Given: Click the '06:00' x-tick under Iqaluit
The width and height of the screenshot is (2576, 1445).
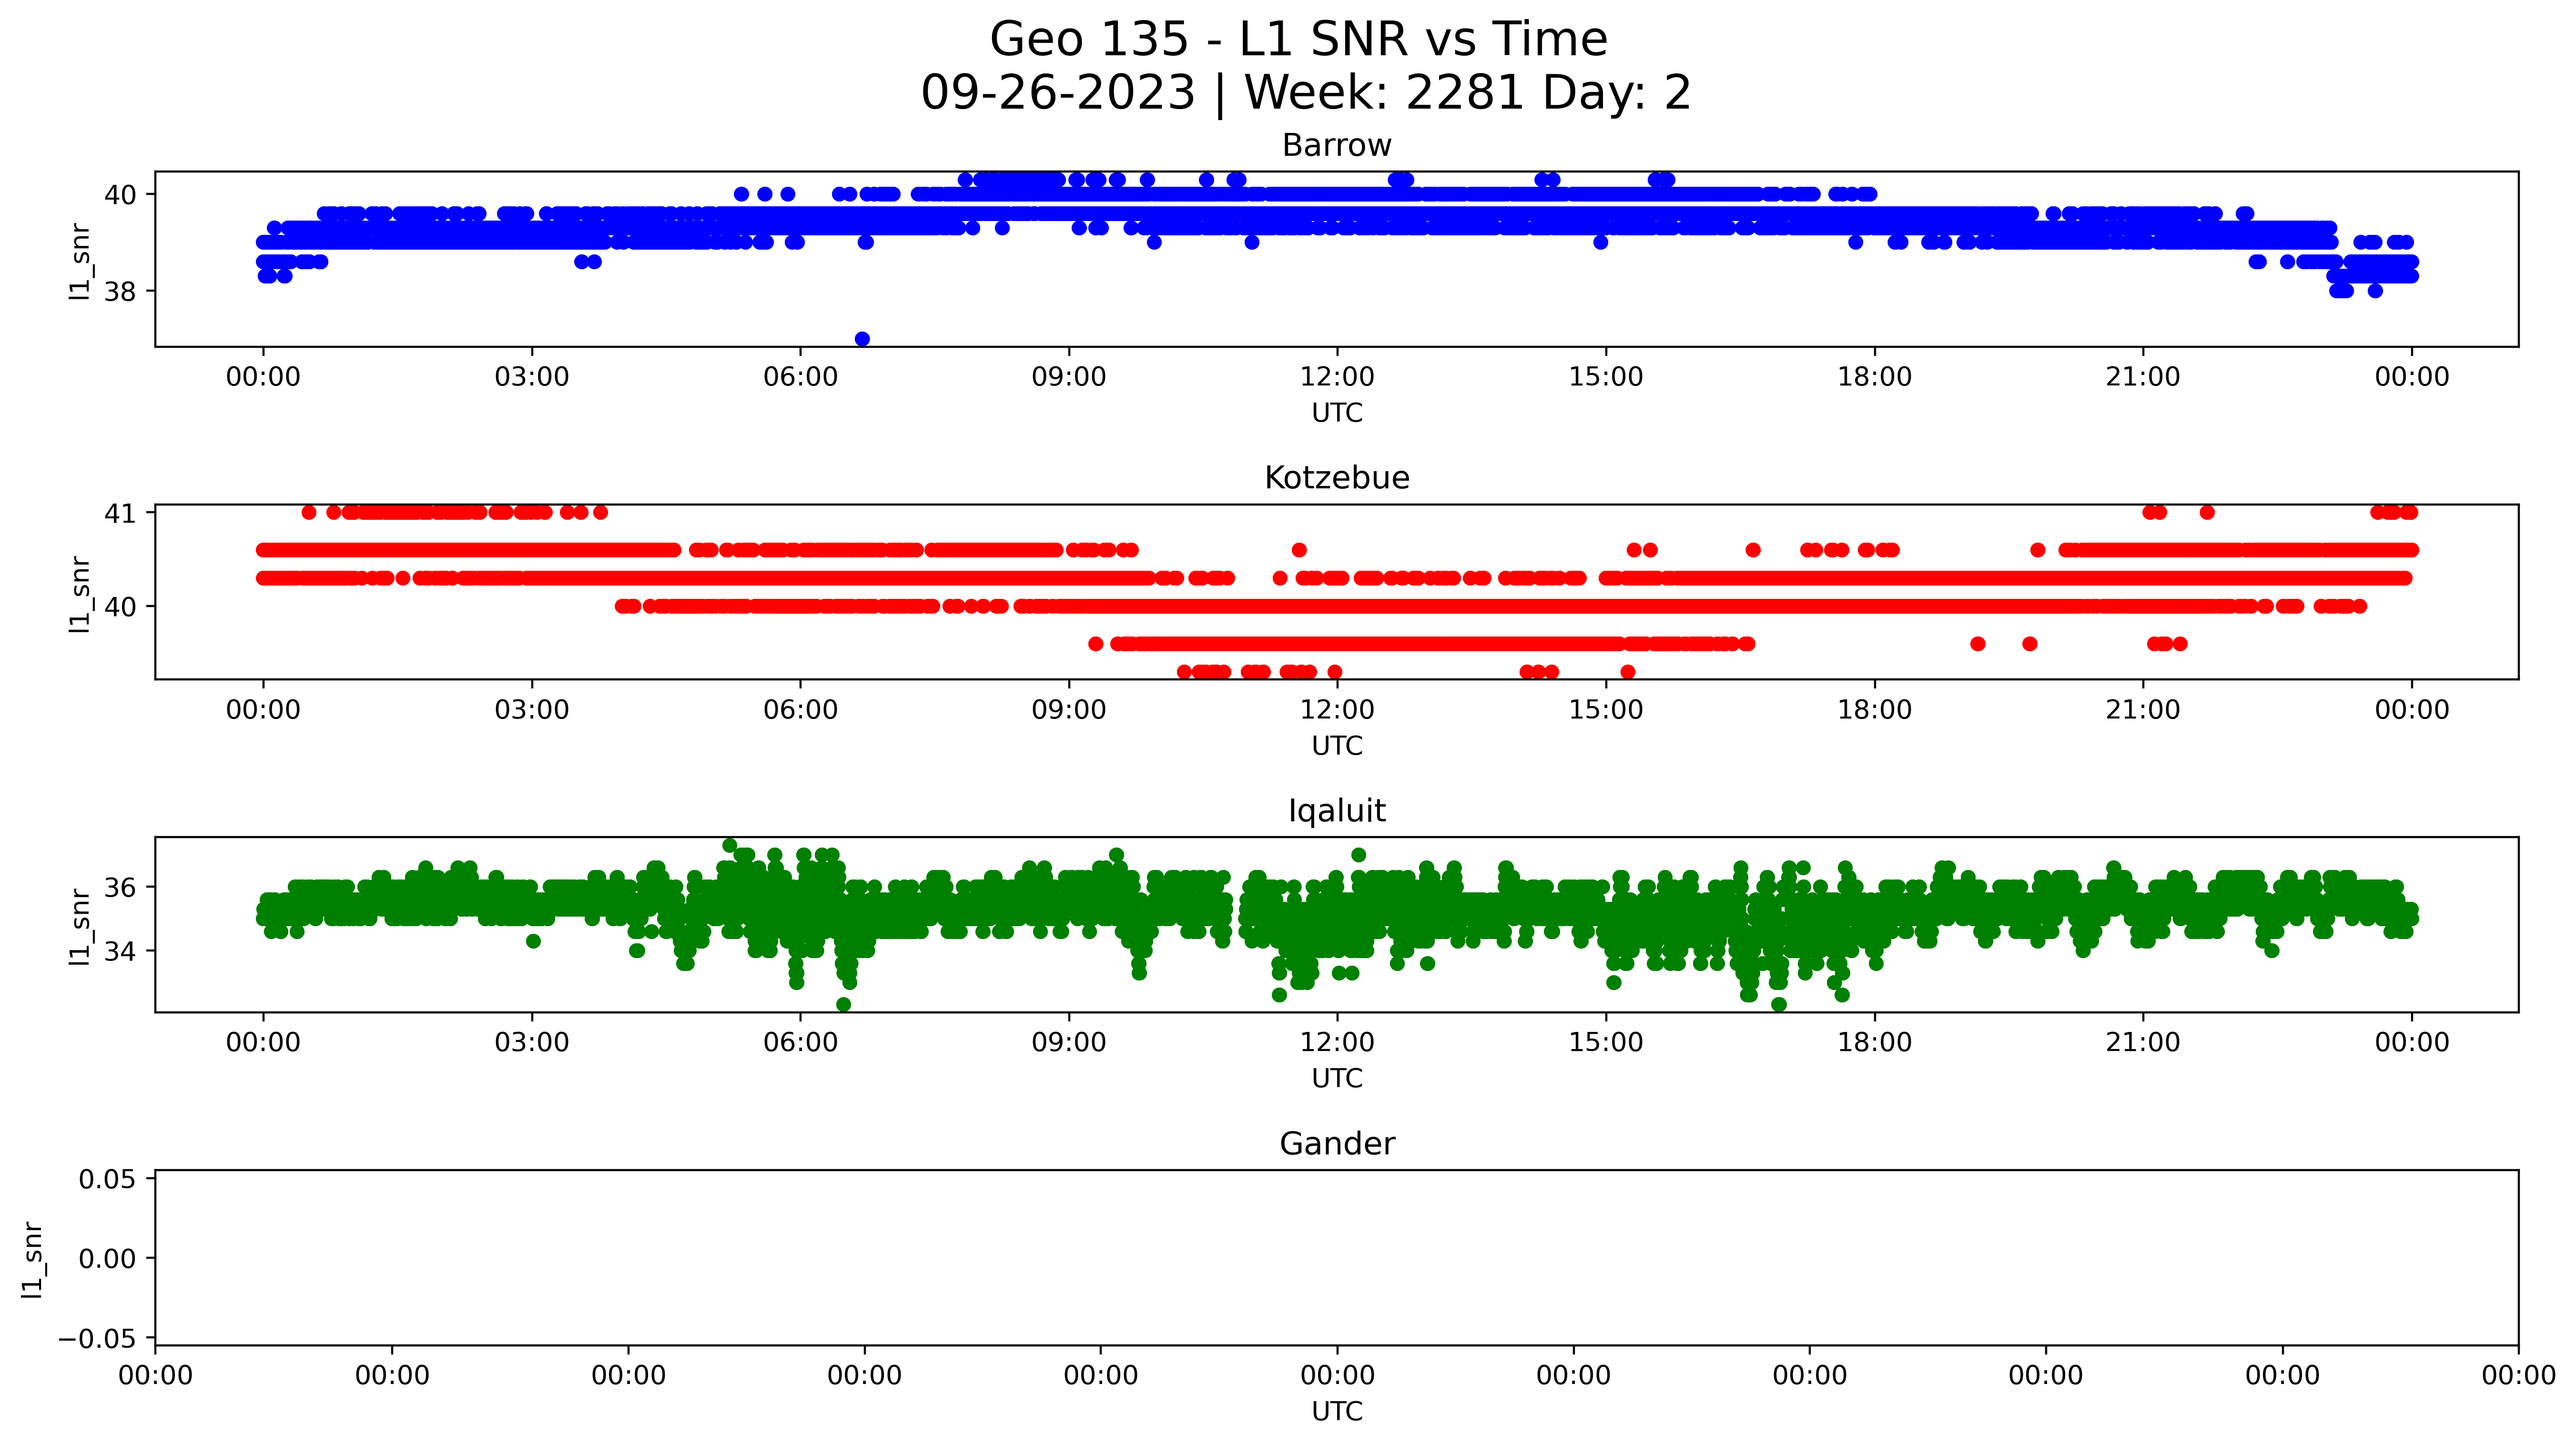Looking at the screenshot, I should (x=800, y=1043).
